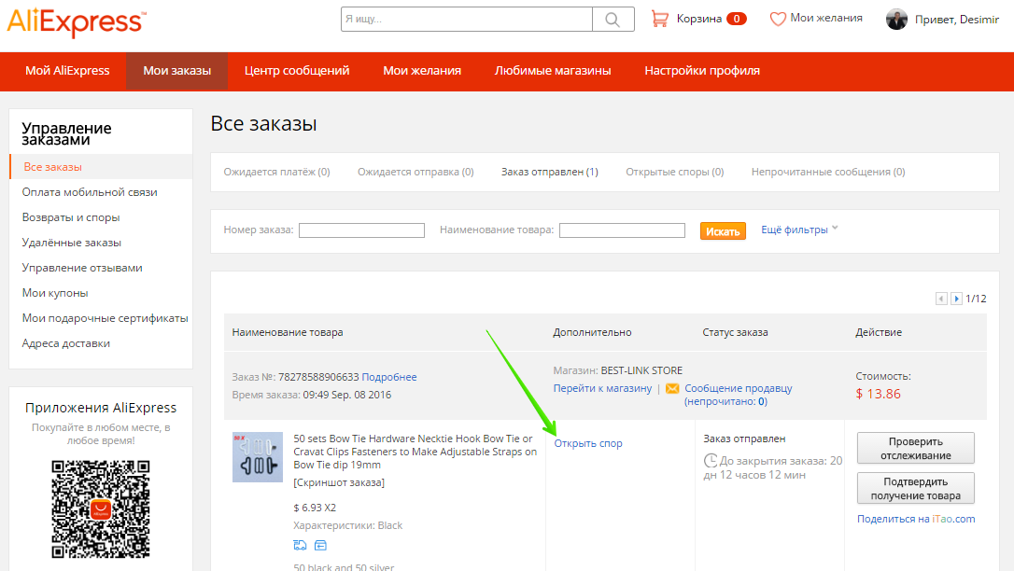The height and width of the screenshot is (571, 1014).
Task: Open Мои купоны in sidebar
Action: 55,293
